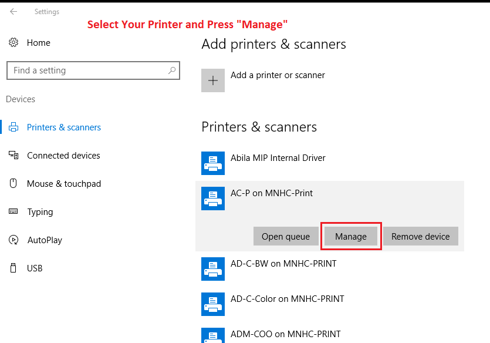Navigate to USB settings

pos(35,268)
